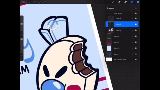This screenshot has height=90, width=160.
Task: Open blend mode N for light-blue Layer 7
Action: point(133,48)
